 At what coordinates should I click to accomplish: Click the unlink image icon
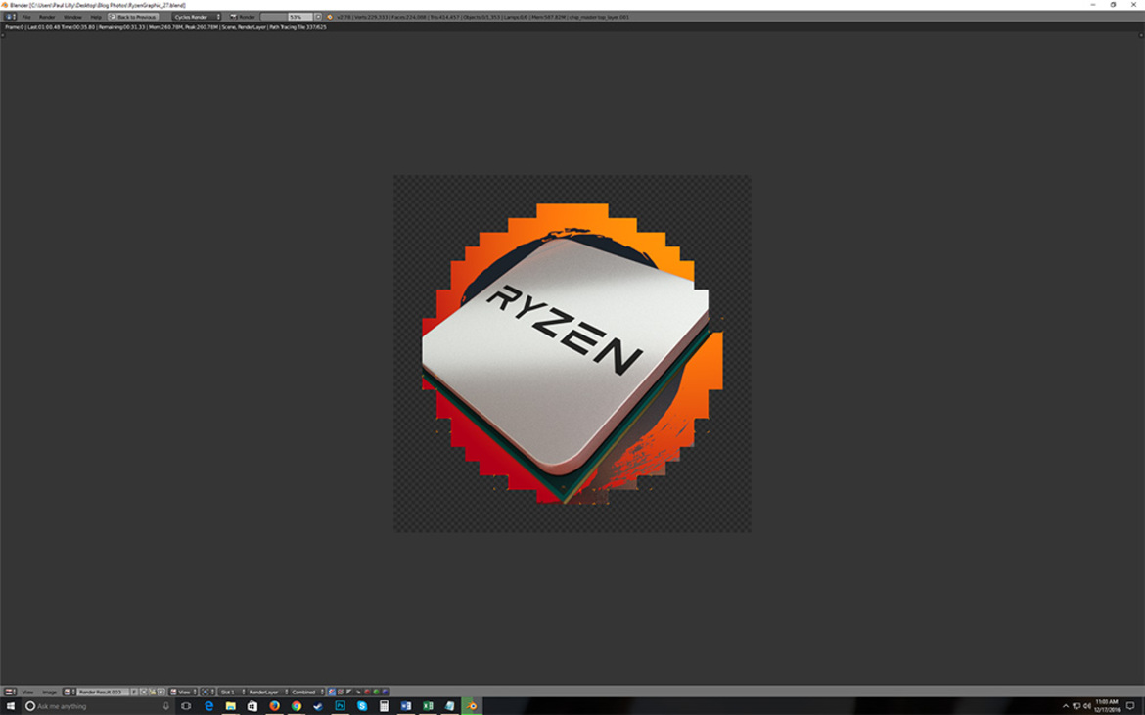pyautogui.click(x=160, y=692)
